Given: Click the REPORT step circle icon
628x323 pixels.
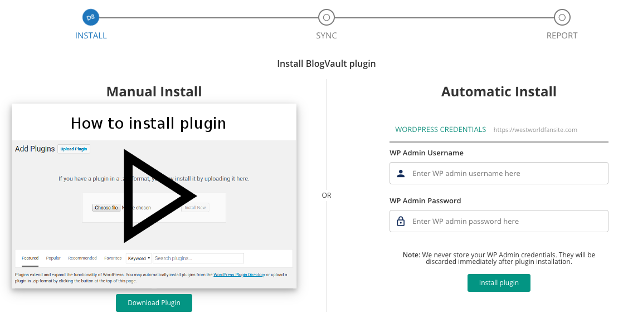Looking at the screenshot, I should pos(562,18).
